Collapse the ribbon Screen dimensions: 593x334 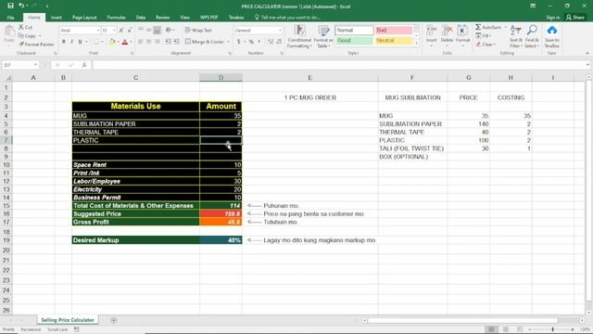coord(587,54)
